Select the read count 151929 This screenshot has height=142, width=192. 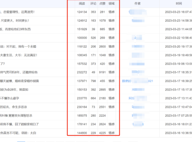82,29
